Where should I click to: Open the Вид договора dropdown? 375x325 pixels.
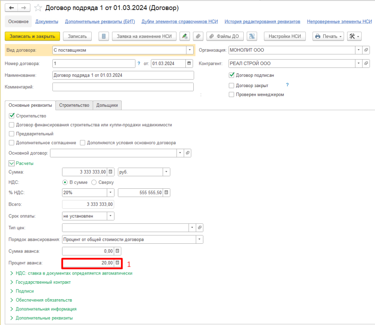point(190,50)
